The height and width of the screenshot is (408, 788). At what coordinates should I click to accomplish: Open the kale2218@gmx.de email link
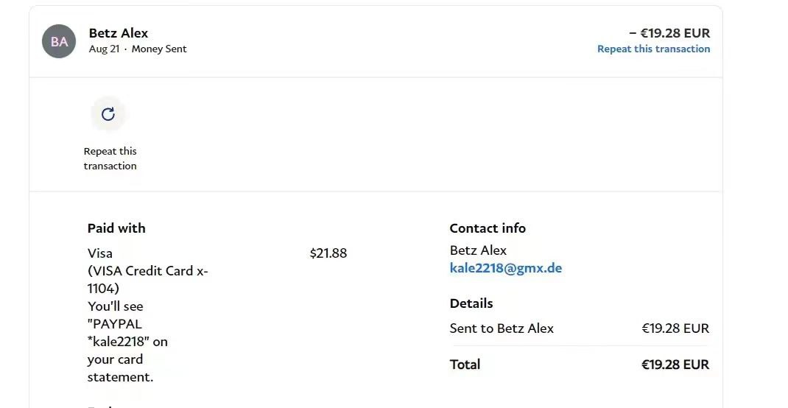505,268
